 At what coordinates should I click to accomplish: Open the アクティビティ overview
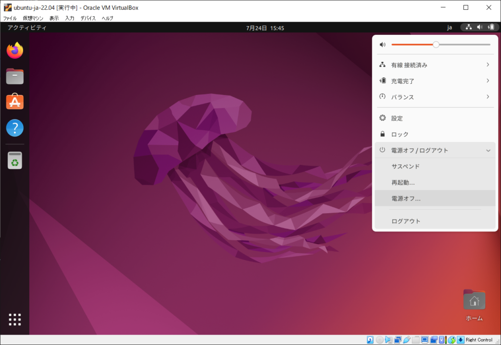(27, 28)
